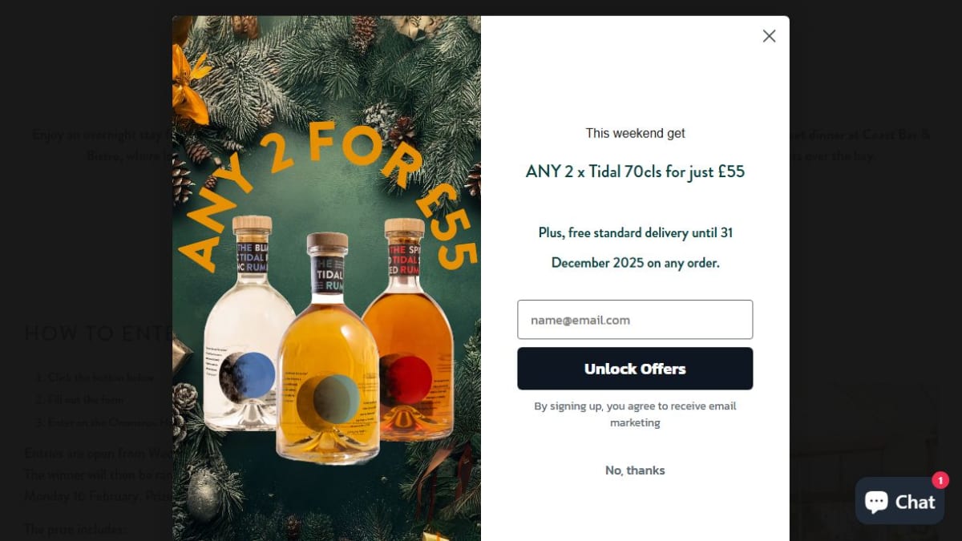Click the free standard delivery message

click(x=635, y=248)
